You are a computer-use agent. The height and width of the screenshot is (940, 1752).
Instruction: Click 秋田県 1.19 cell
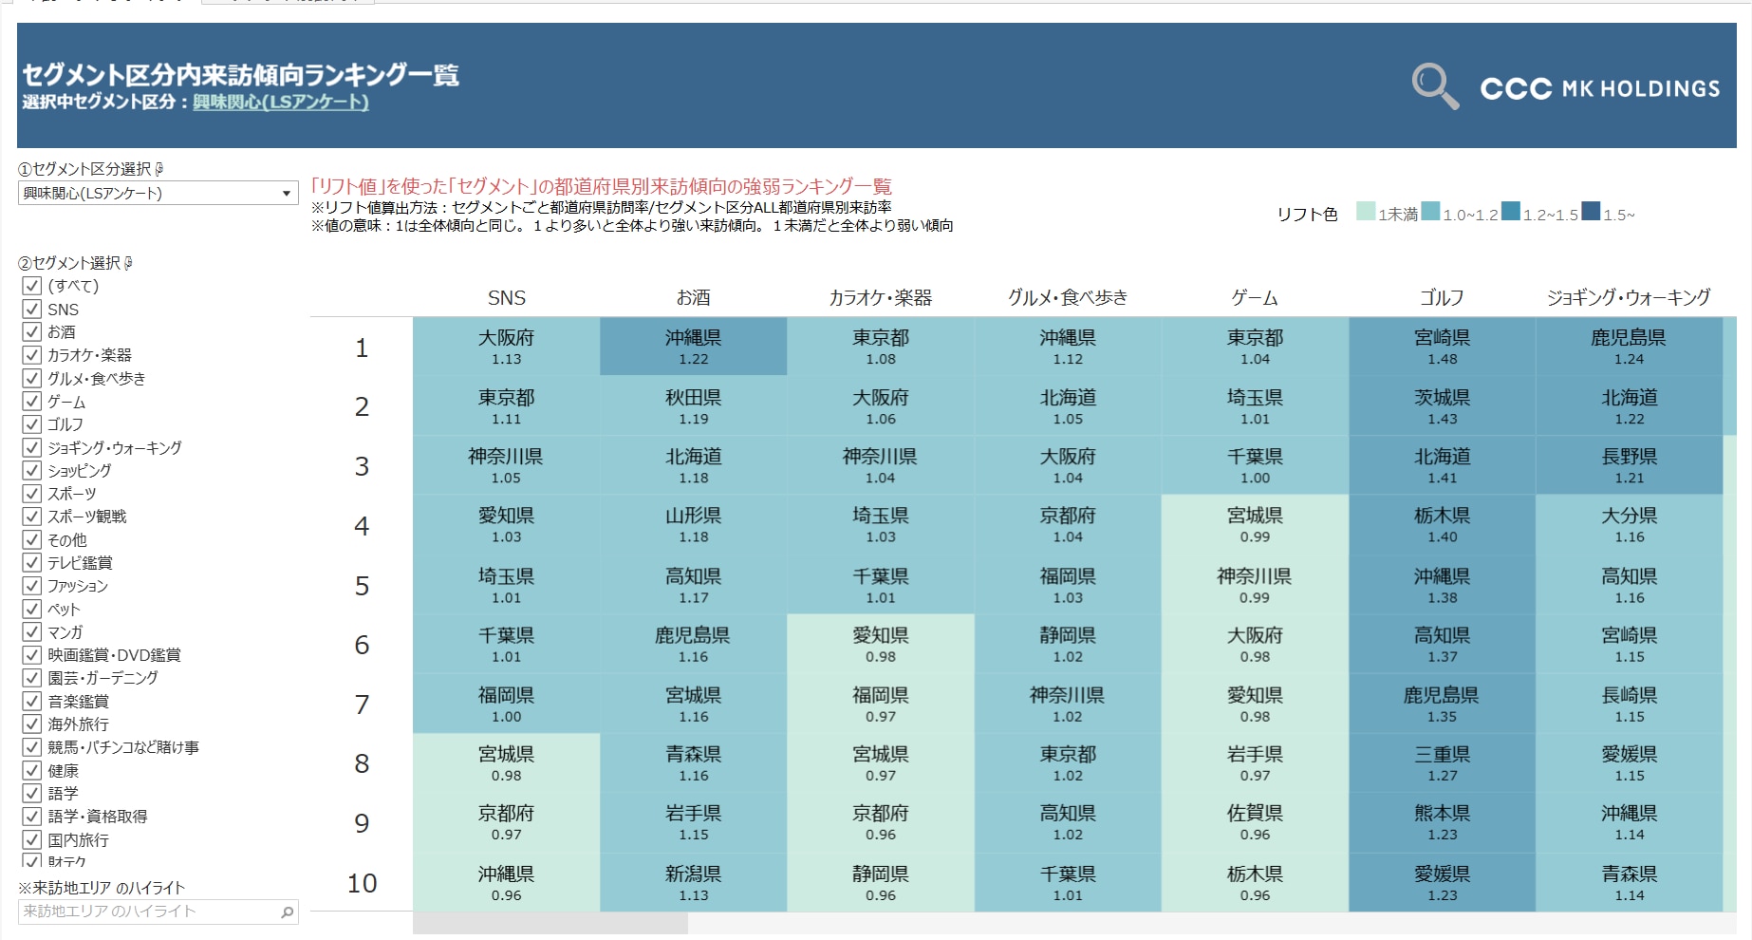coord(694,406)
